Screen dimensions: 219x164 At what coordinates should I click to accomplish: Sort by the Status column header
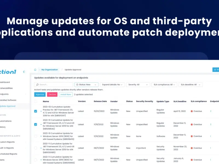coord(129,101)
